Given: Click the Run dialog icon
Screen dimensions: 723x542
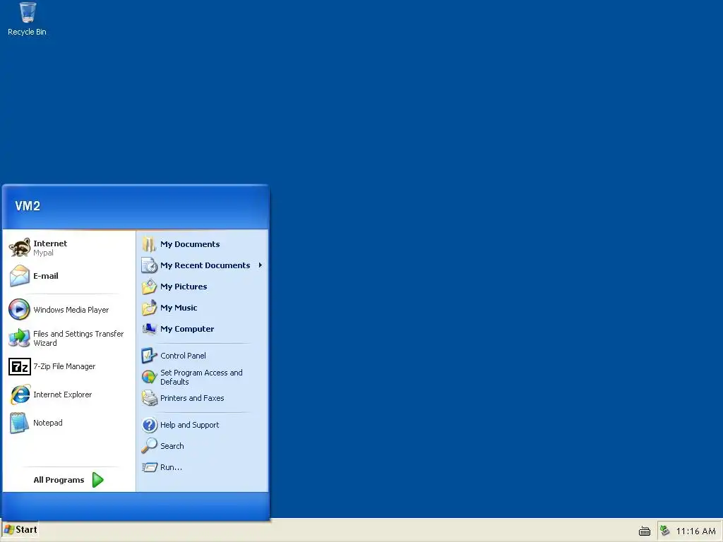Looking at the screenshot, I should (150, 467).
